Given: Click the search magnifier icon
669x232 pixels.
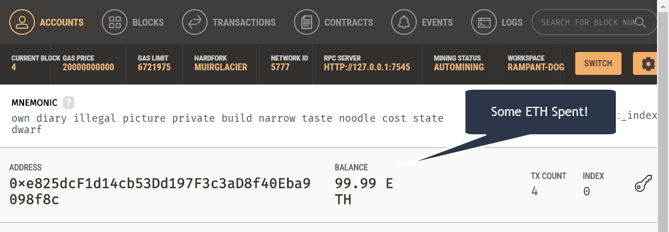Looking at the screenshot, I should (640, 22).
